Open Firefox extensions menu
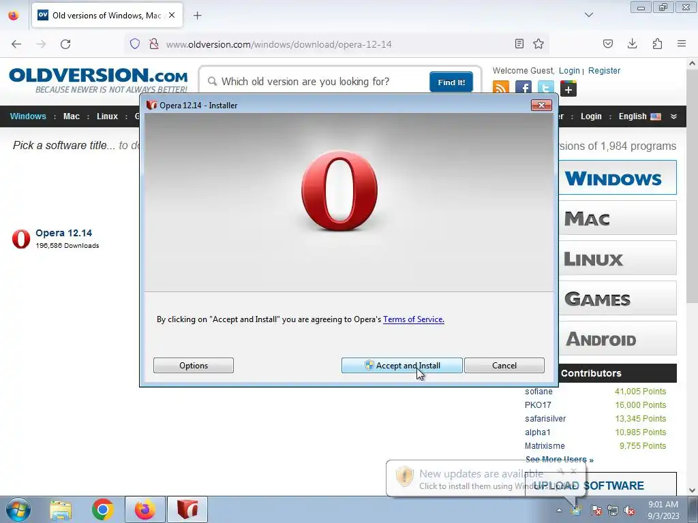698x523 pixels. tap(657, 44)
